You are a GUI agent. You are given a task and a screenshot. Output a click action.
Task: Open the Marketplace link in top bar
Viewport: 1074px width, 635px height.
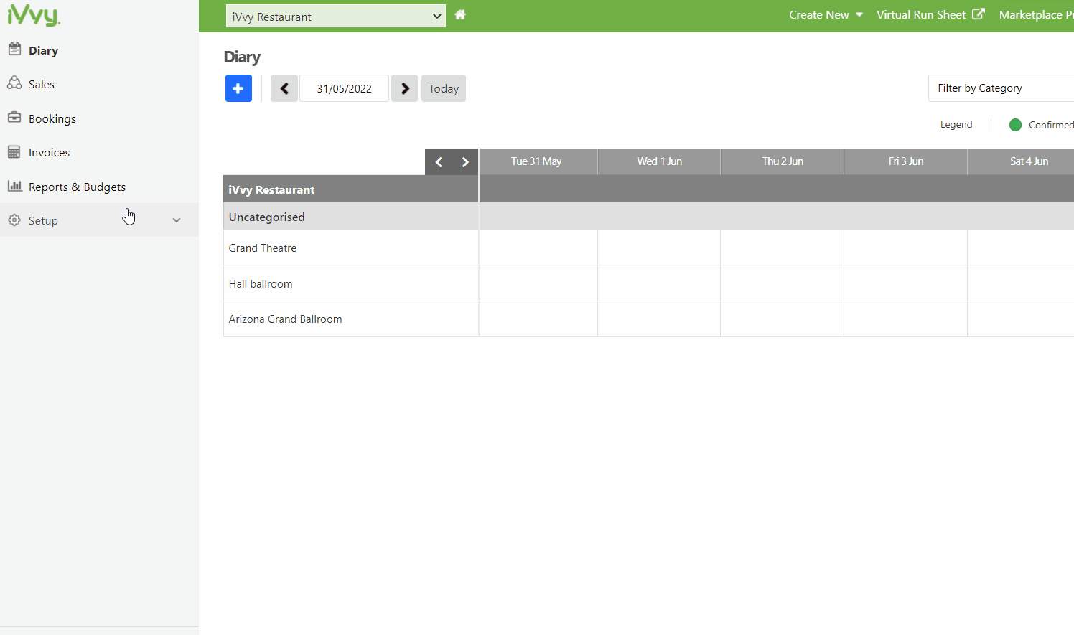[1036, 14]
